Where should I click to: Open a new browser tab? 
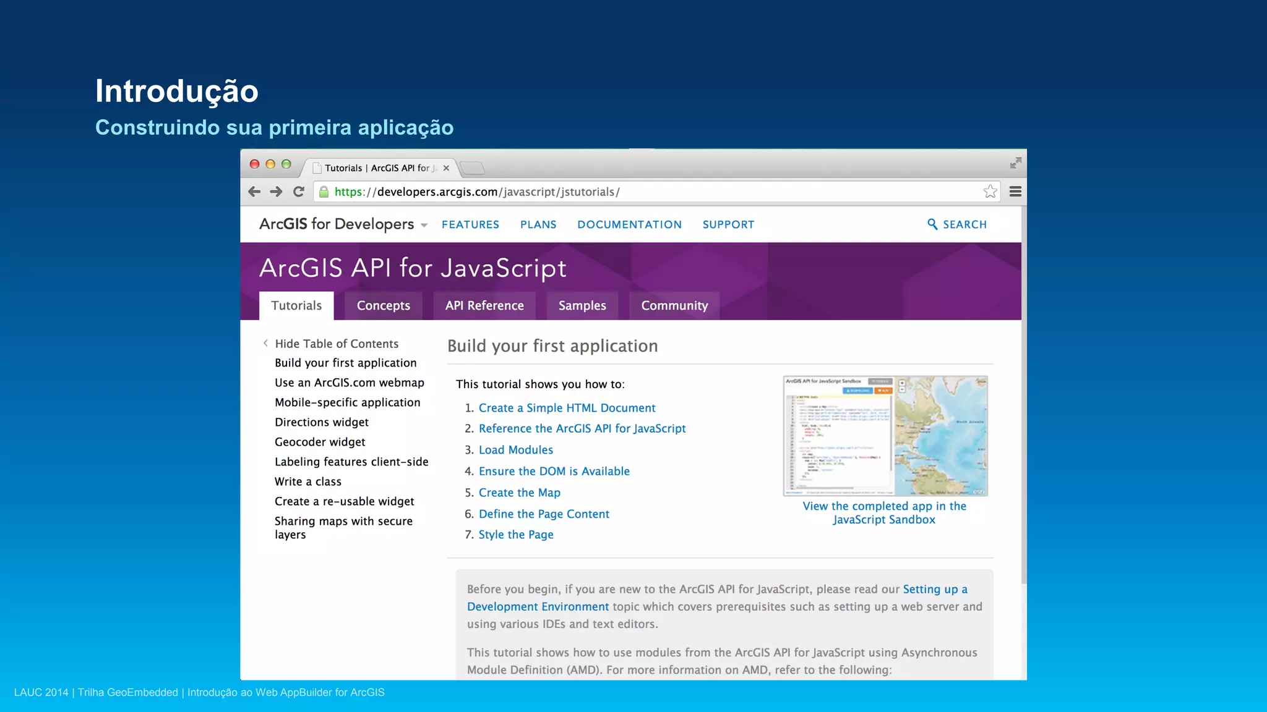473,168
